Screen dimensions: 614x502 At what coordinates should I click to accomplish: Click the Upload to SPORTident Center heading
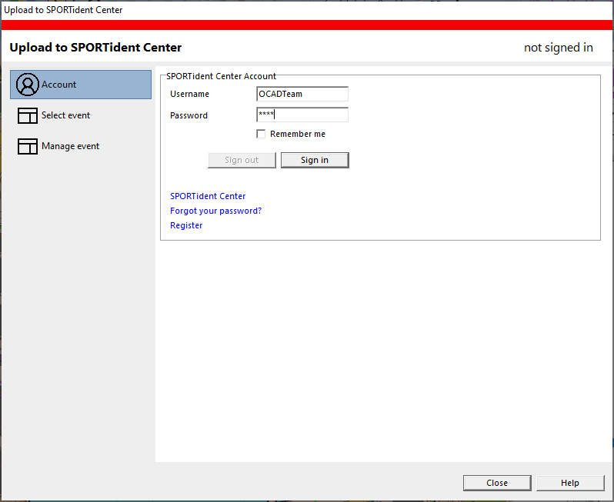pos(95,48)
